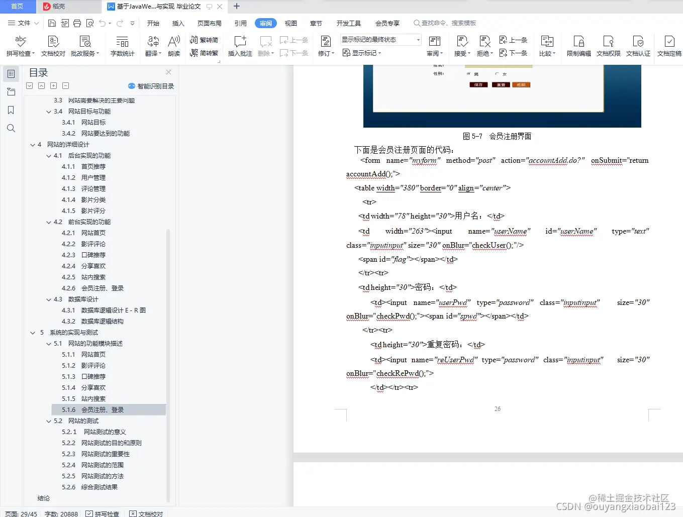
Task: Open Print Preview from quick toolbar
Action: (x=90, y=23)
